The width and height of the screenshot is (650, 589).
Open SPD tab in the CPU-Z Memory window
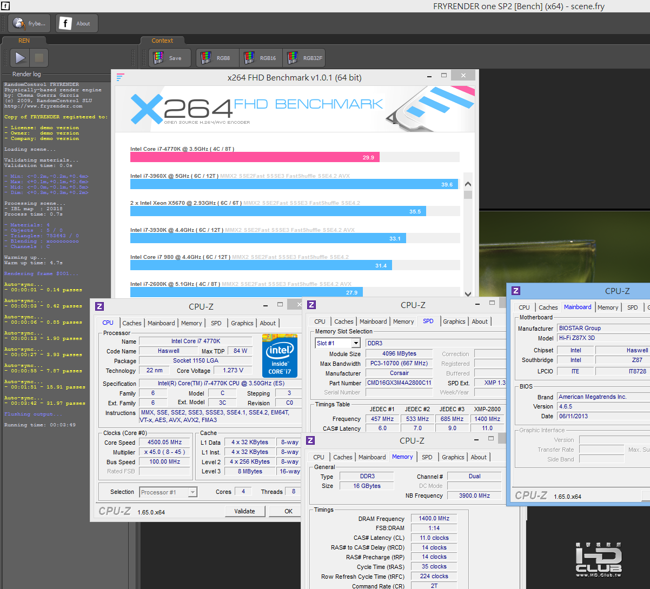[x=427, y=457]
